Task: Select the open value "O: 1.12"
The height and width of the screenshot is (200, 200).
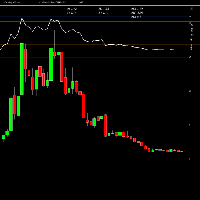Action: pyautogui.click(x=72, y=8)
